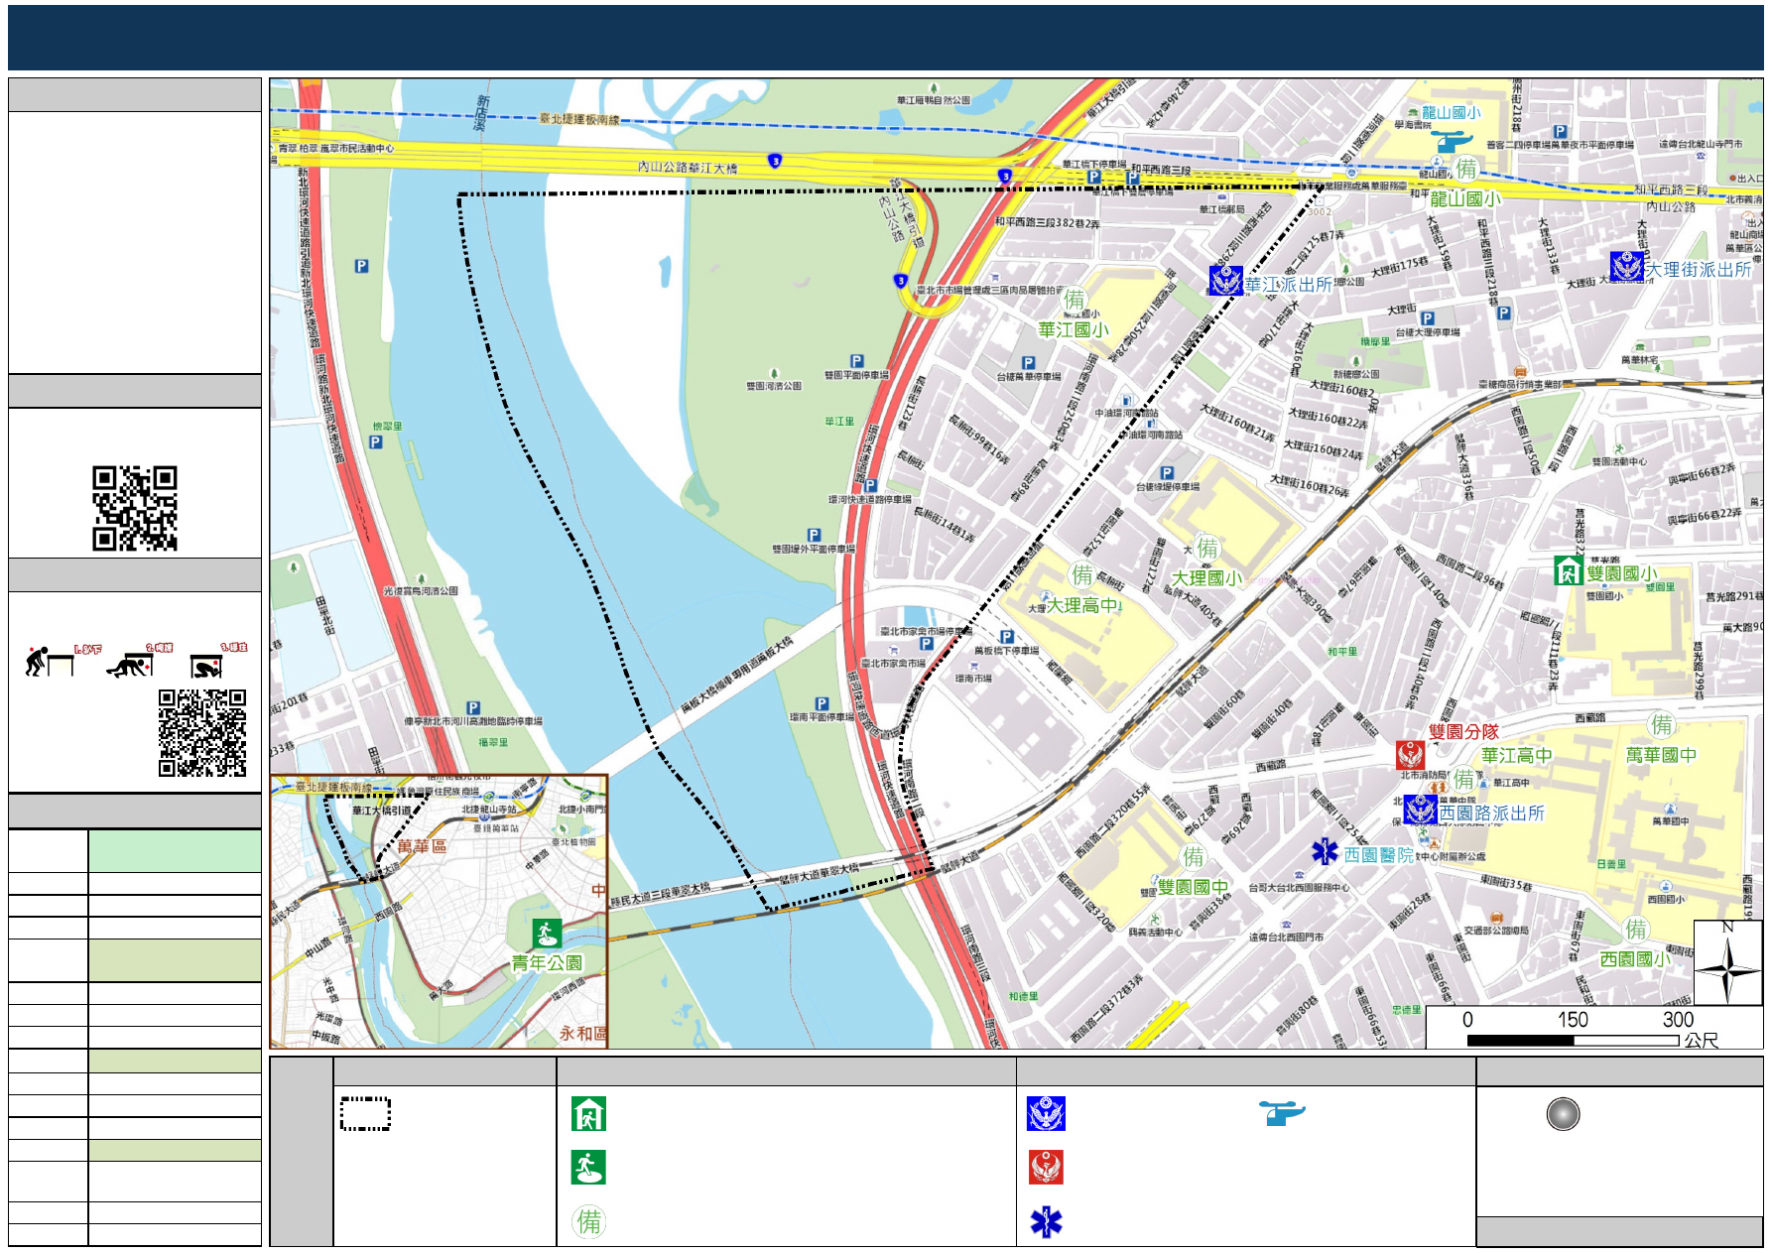
Task: Click the 備 circle icon above 華江國小
Action: 1075,301
